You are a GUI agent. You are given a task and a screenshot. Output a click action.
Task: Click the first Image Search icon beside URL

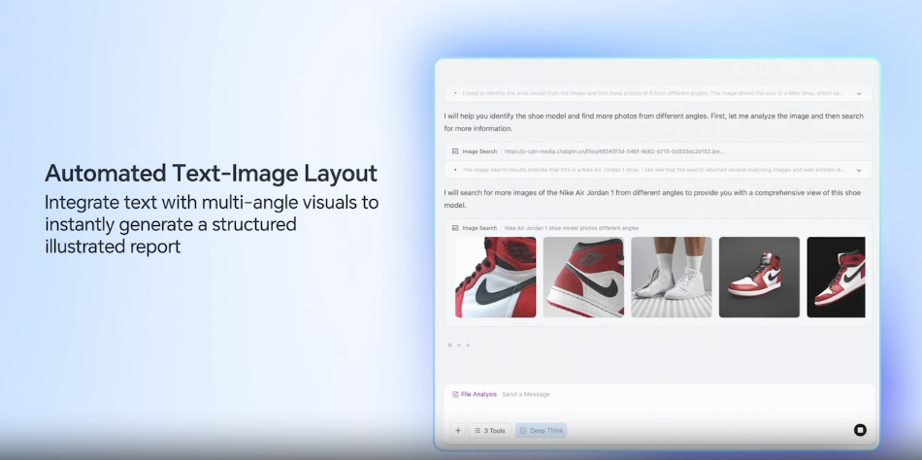point(455,151)
